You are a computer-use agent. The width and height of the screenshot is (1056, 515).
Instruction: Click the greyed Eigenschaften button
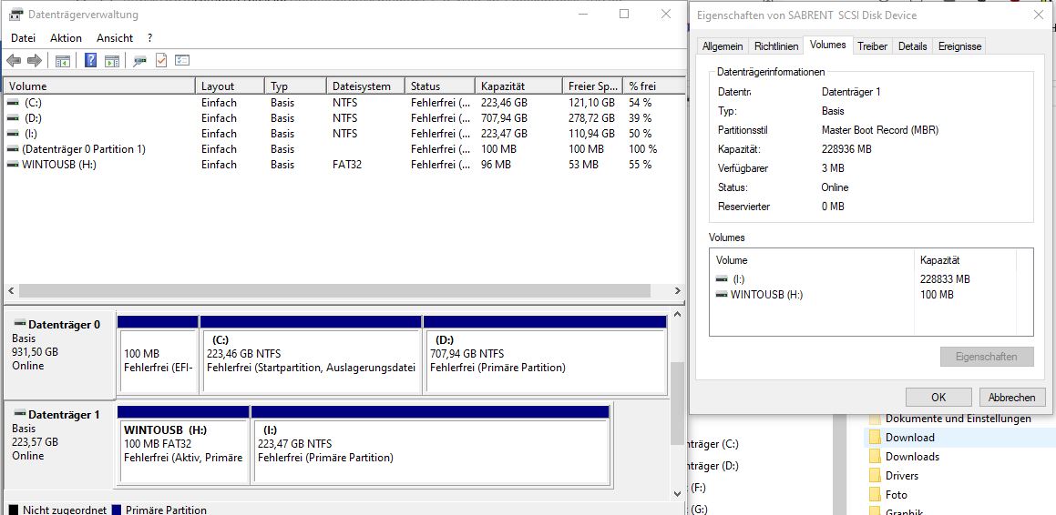tap(987, 357)
